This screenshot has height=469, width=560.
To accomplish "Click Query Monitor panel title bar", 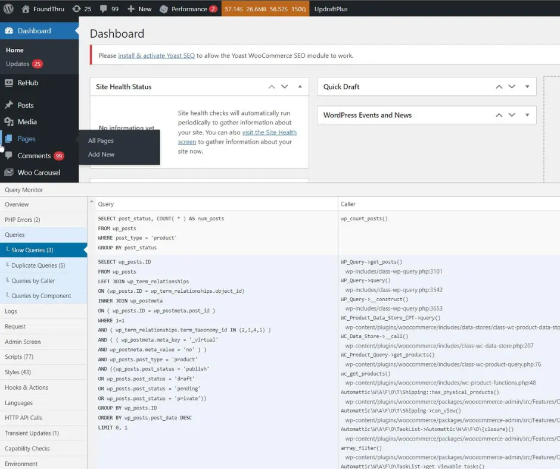I will pos(280,190).
